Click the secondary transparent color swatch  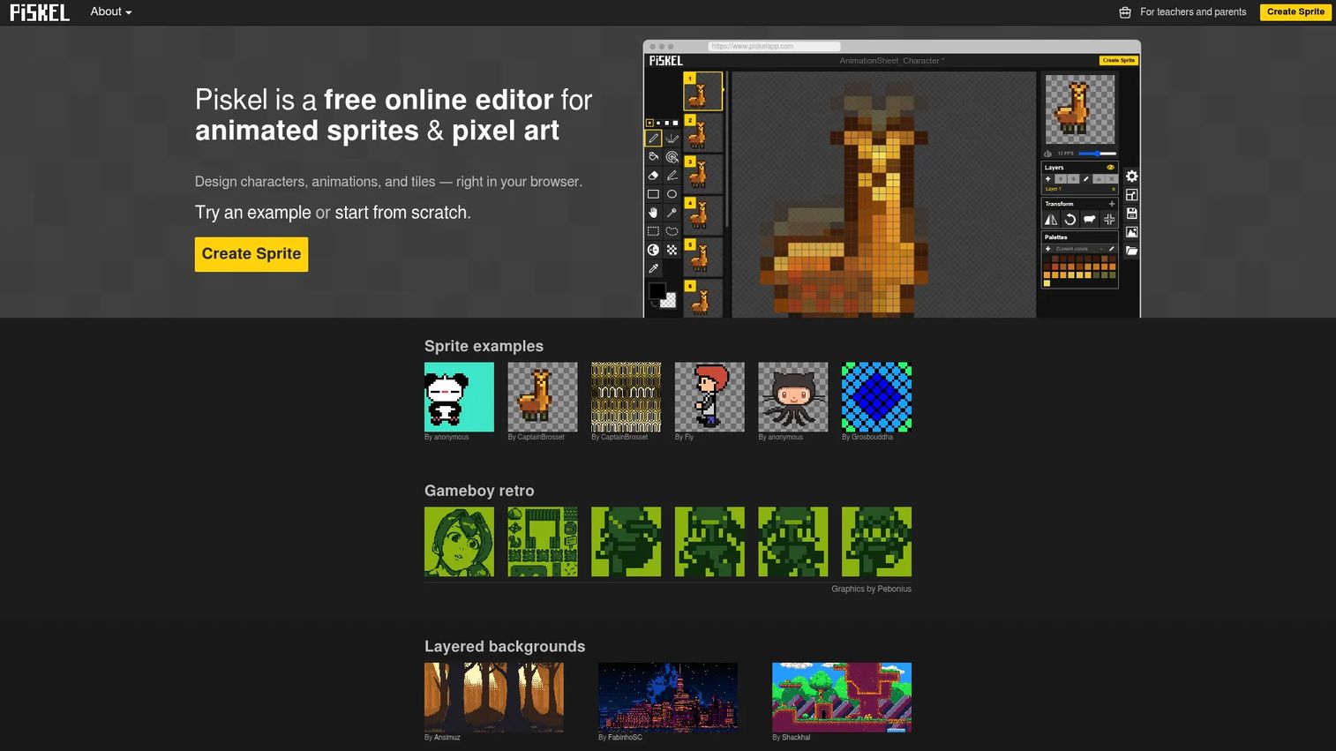[x=669, y=301]
